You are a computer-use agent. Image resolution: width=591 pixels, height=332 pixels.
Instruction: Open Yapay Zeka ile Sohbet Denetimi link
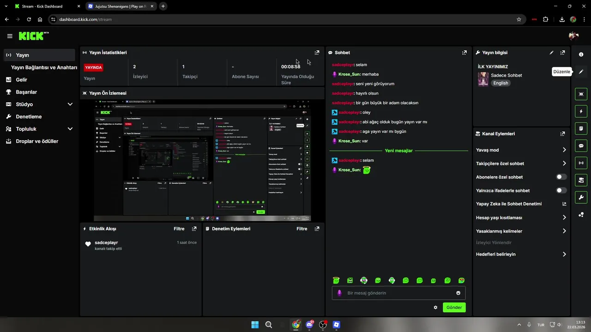point(564,204)
